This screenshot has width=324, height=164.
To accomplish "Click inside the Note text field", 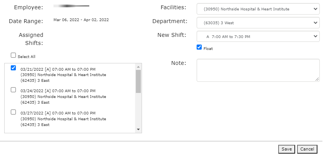I will pyautogui.click(x=258, y=70).
